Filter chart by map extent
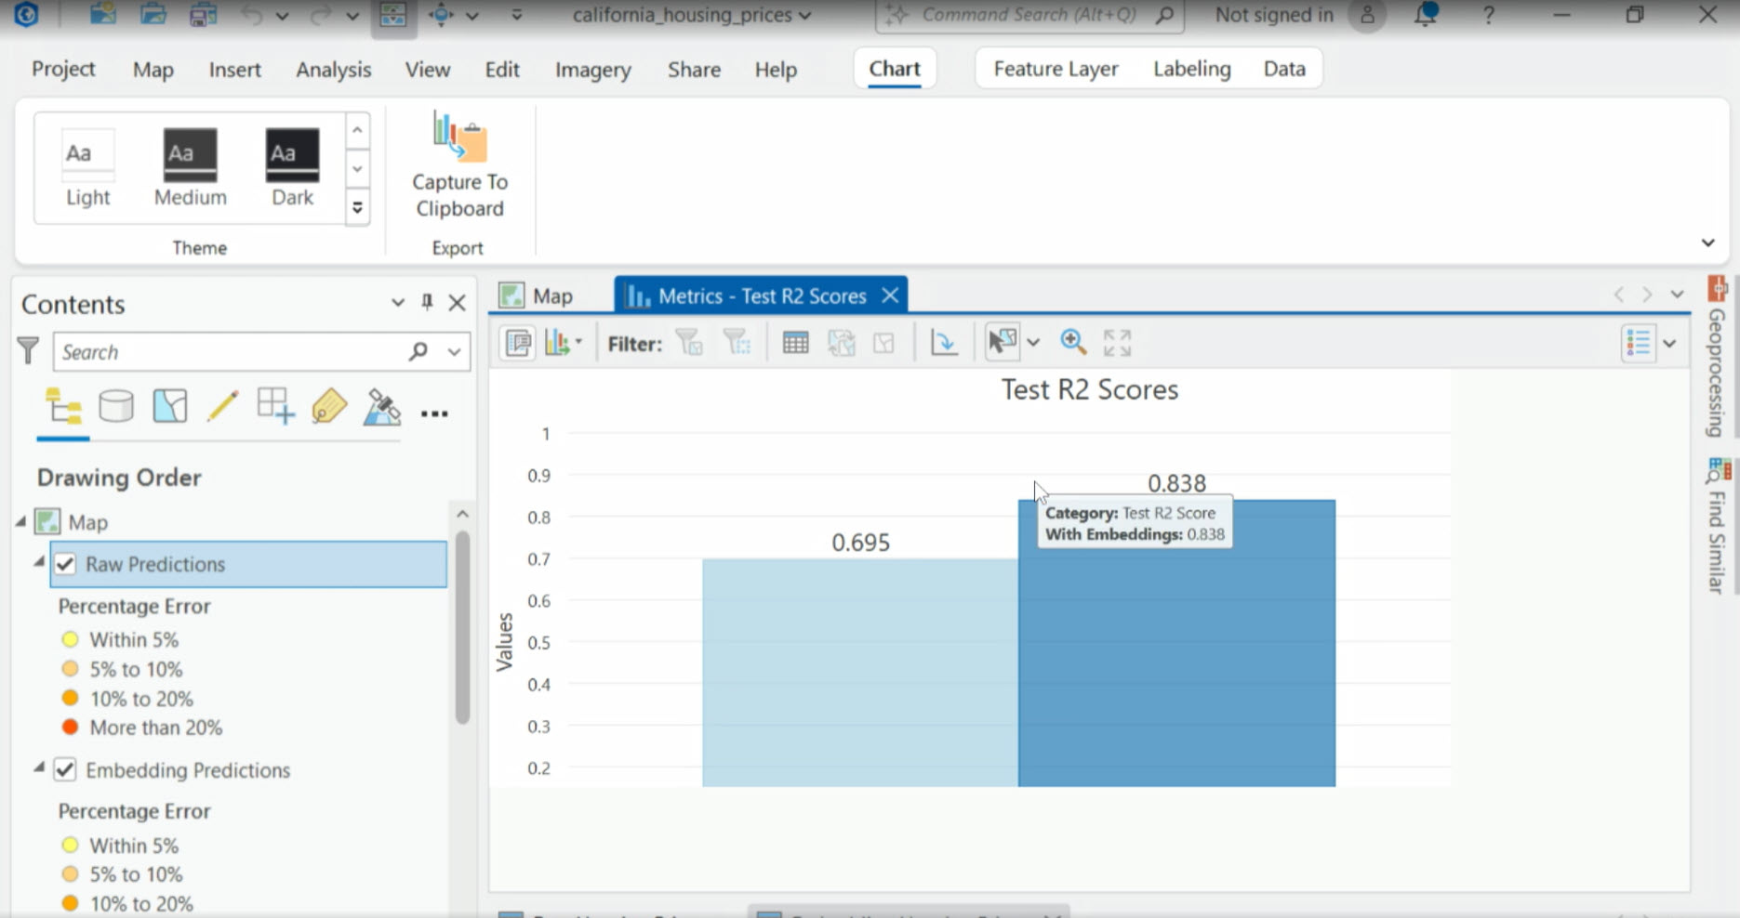The image size is (1740, 918). pyautogui.click(x=737, y=343)
